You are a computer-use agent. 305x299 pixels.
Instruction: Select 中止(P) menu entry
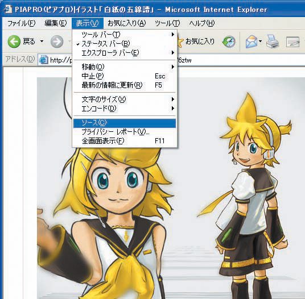[x=125, y=76]
